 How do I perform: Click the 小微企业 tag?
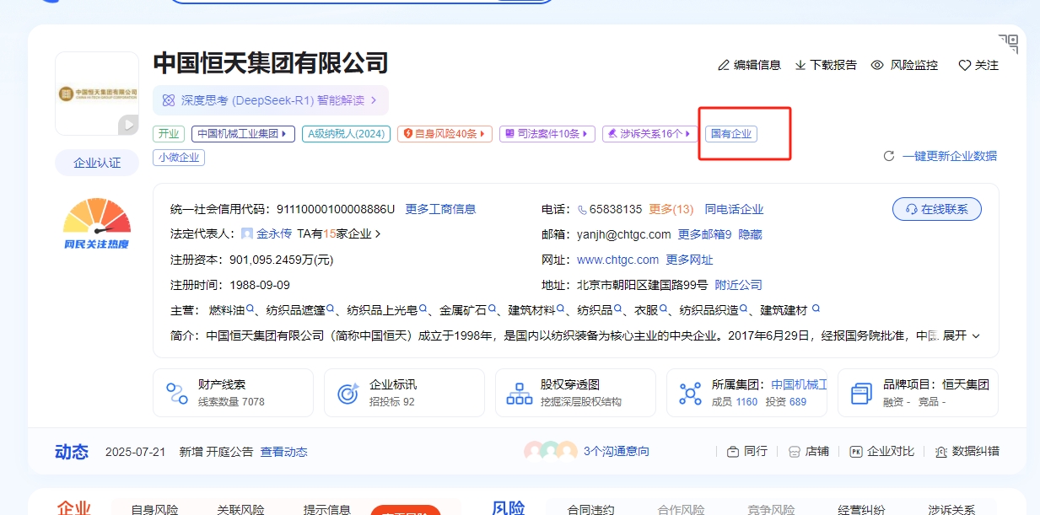tap(179, 157)
